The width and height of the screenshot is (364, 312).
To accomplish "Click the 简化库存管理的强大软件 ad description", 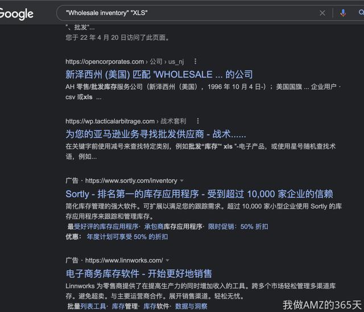I will click(204, 211).
